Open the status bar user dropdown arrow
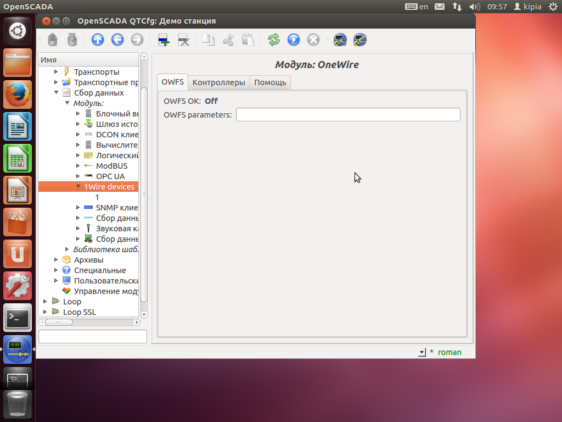 [421, 352]
